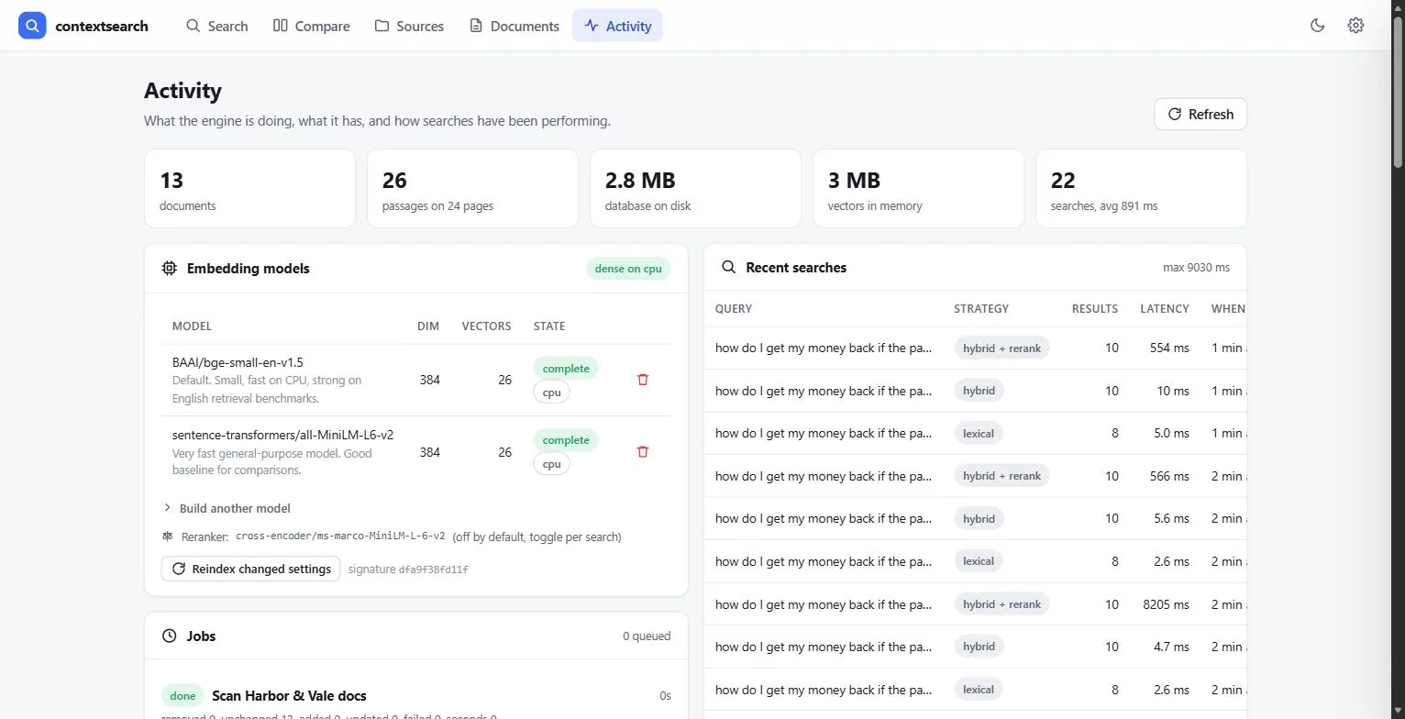Select the search row with 554 ms latency

coord(976,348)
